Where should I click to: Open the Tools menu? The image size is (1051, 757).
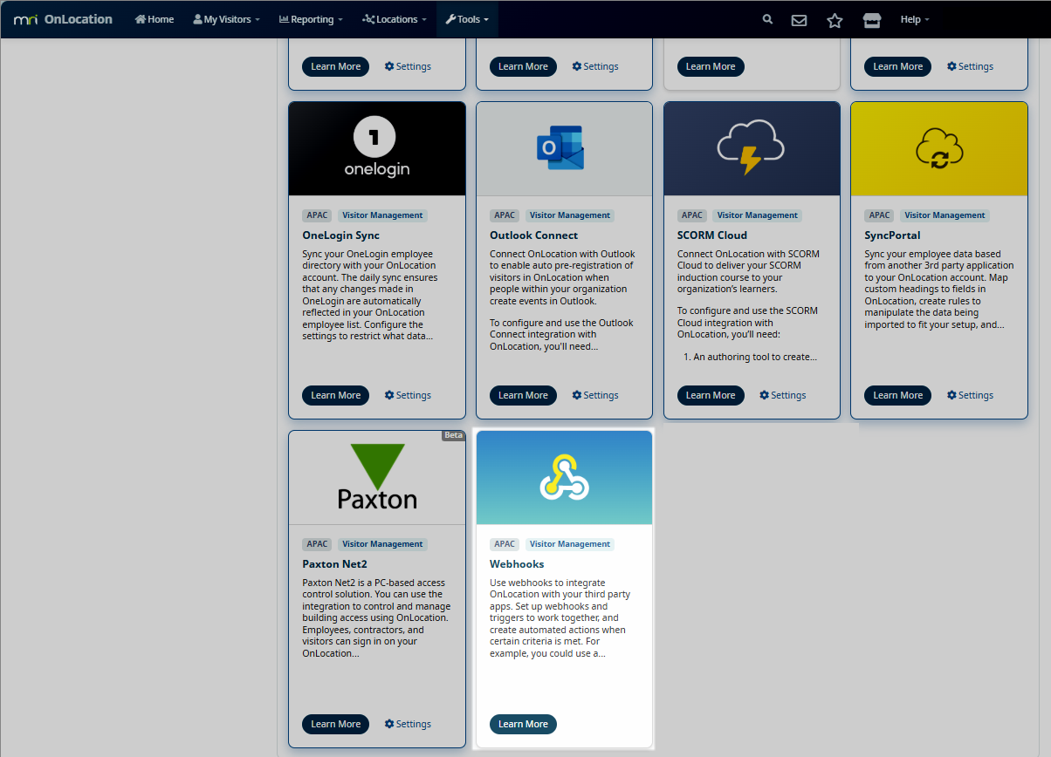(467, 19)
